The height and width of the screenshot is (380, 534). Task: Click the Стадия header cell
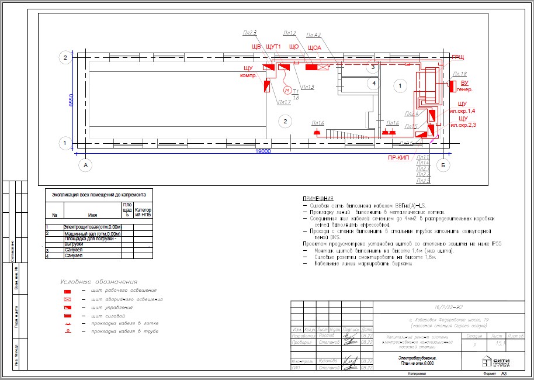coord(474,336)
